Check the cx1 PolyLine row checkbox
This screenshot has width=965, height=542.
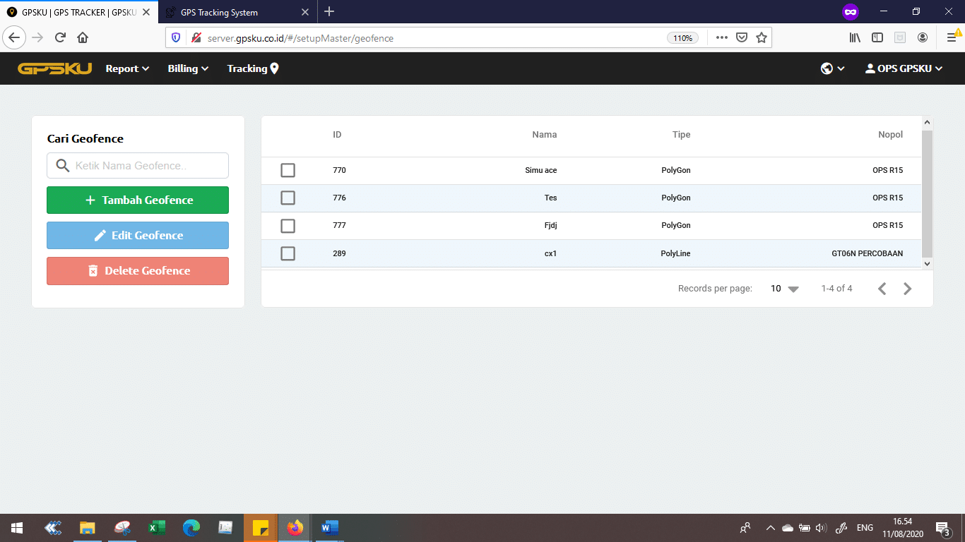(288, 253)
